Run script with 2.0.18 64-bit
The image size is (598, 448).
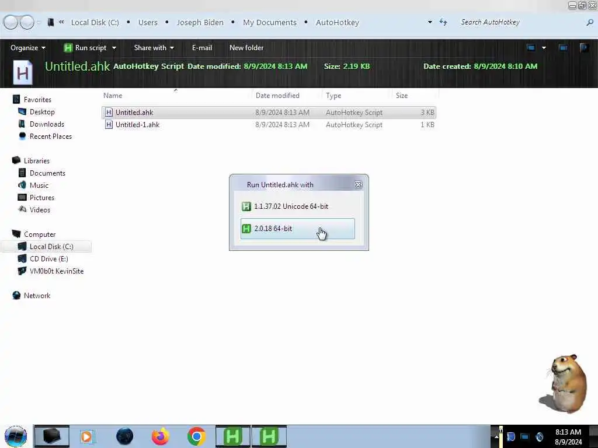[297, 229]
